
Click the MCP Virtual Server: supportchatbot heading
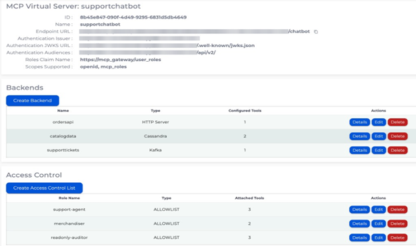(73, 7)
